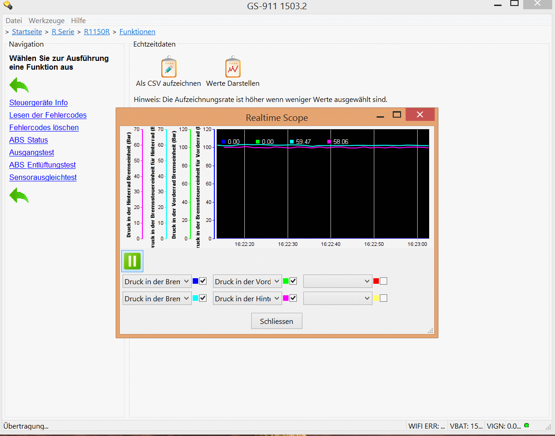Viewport: 555px width, 436px height.
Task: Enable the red channel checkbox
Action: (384, 281)
